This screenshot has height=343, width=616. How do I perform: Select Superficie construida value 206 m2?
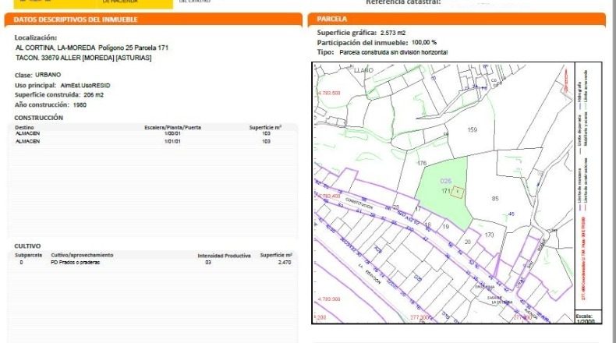click(94, 94)
